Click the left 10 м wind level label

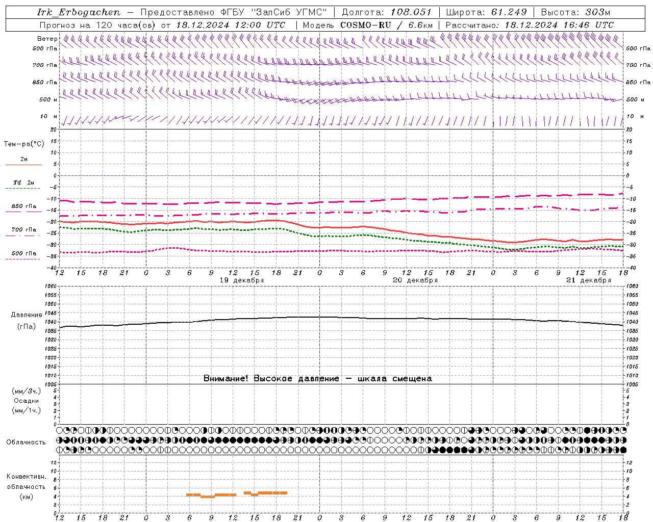(x=48, y=117)
